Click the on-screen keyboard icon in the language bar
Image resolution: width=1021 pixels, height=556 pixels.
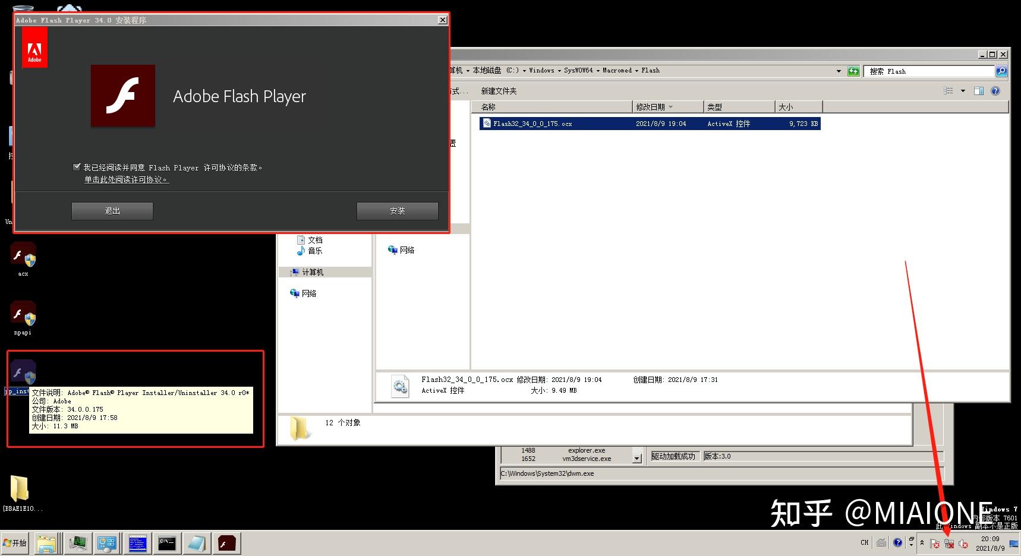coord(881,542)
